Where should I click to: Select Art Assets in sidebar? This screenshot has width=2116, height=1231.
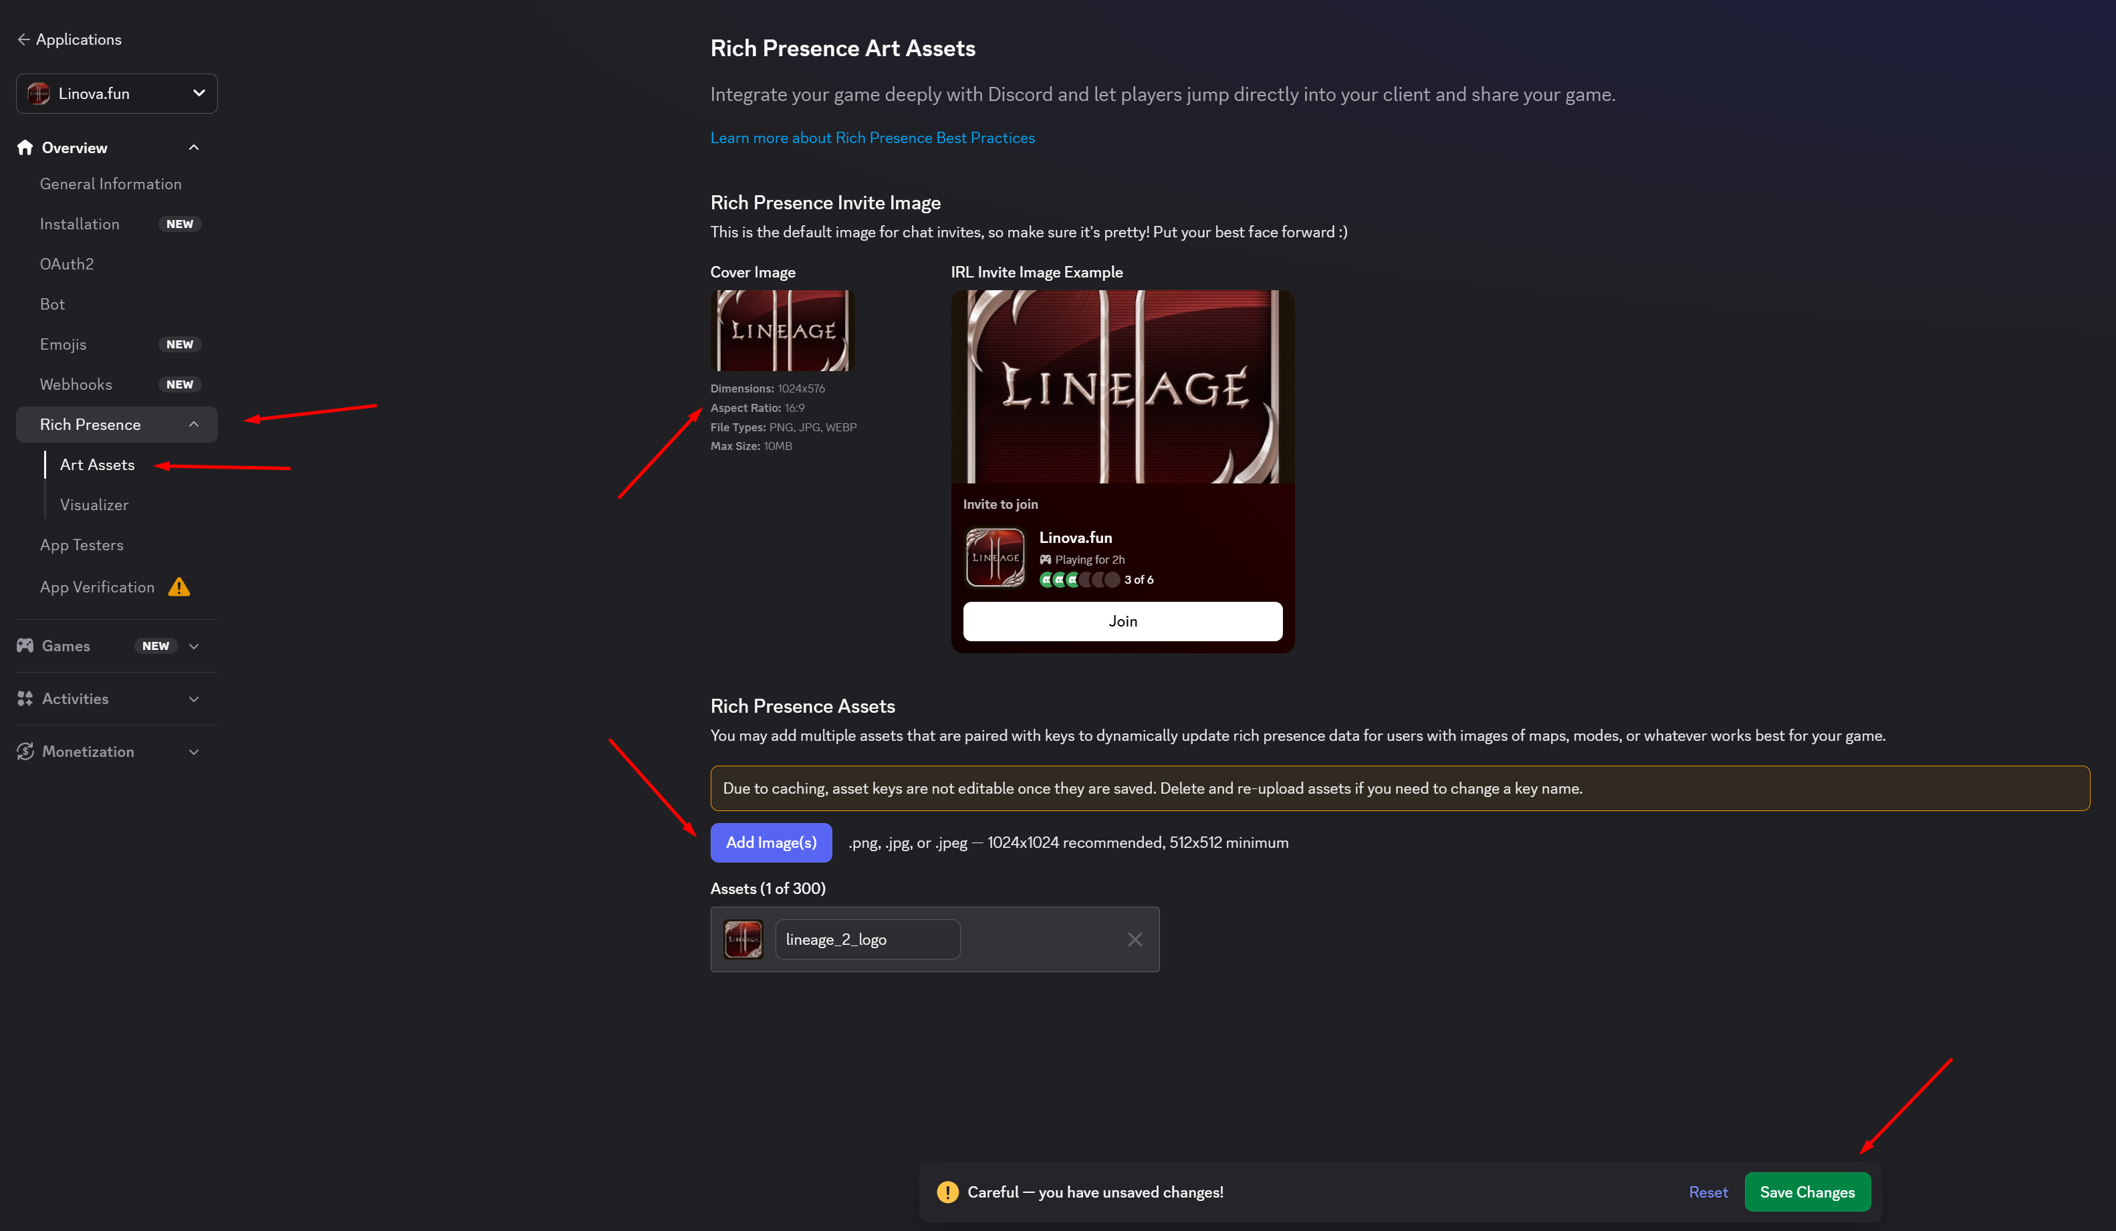click(x=98, y=465)
